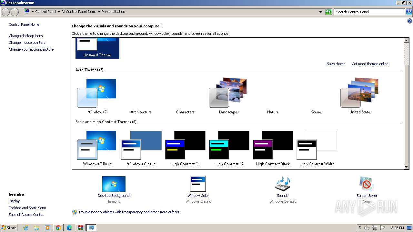
Task: Open Get more themes online link
Action: 370,64
